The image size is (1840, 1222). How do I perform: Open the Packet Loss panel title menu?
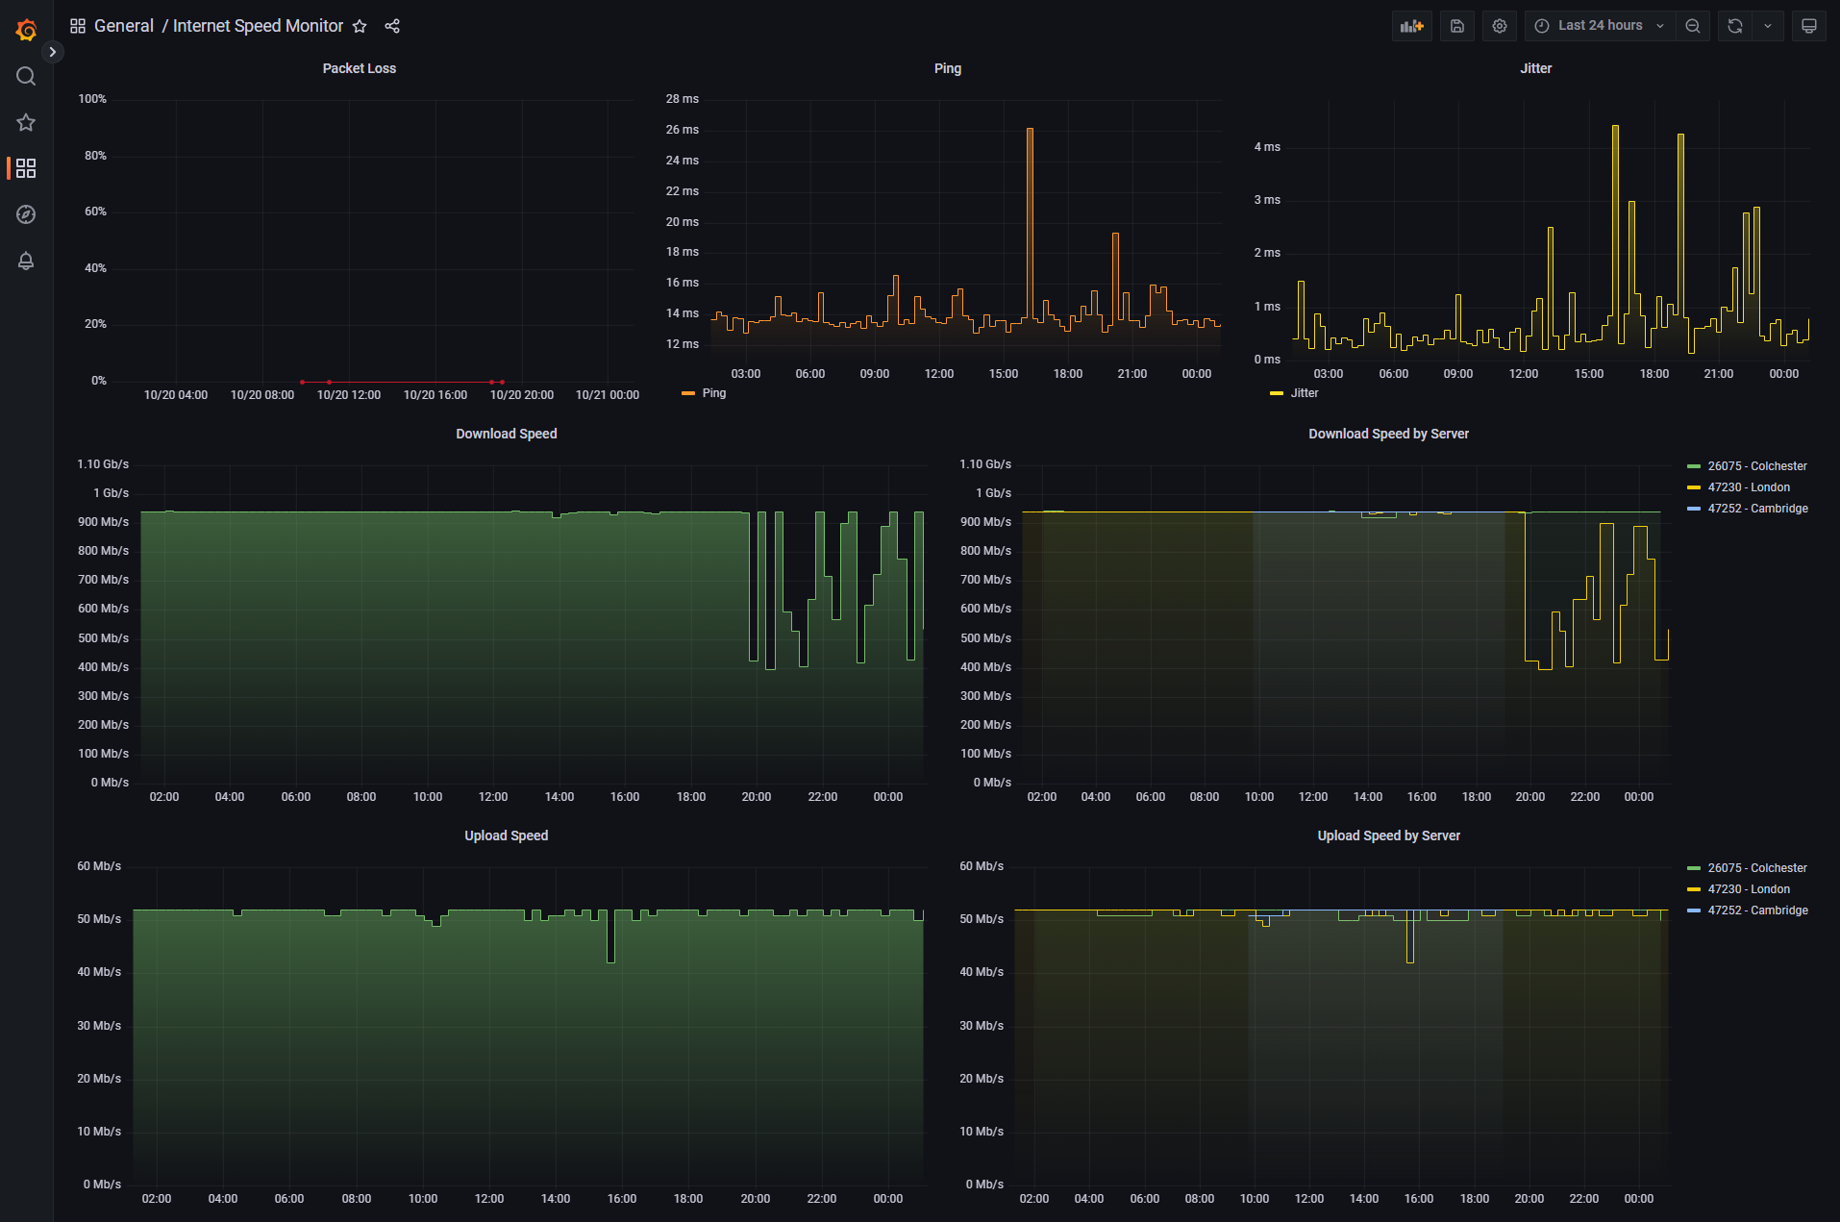click(360, 68)
